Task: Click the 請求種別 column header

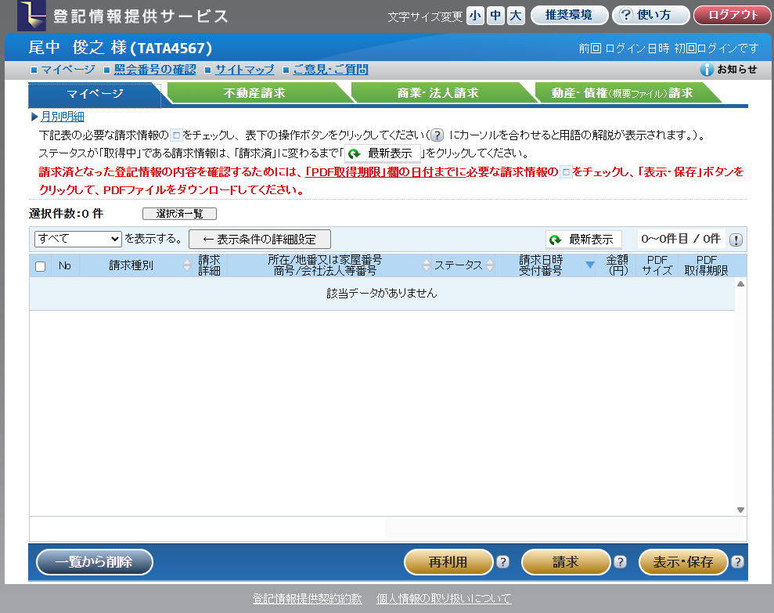Action: tap(131, 265)
